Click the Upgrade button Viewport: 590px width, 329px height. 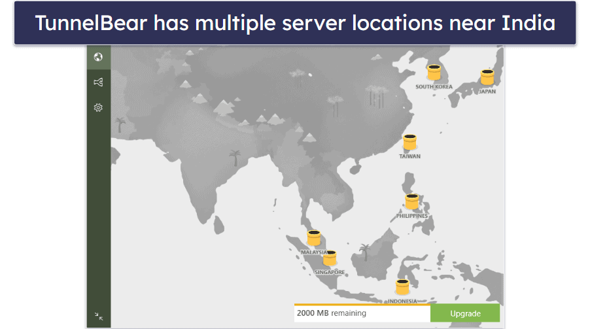[465, 313]
